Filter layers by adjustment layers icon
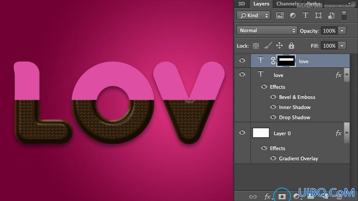Image resolution: width=358 pixels, height=201 pixels. (x=293, y=15)
